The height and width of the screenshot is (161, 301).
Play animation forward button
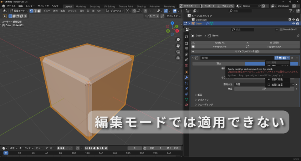98,148
